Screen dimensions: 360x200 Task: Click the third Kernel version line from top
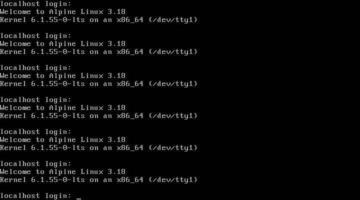(98, 83)
